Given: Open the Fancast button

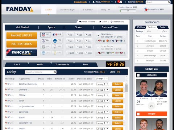Looking at the screenshot, I should [x=22, y=53].
